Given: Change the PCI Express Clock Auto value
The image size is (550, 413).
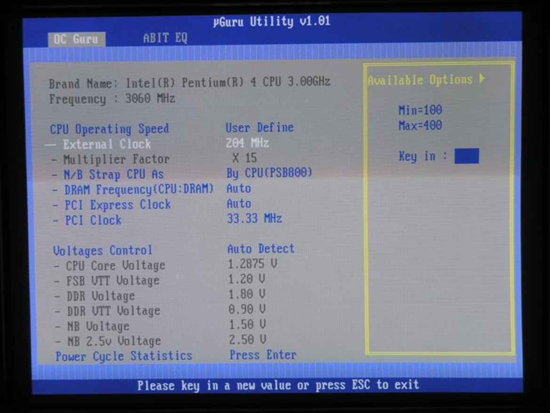Looking at the screenshot, I should point(239,204).
